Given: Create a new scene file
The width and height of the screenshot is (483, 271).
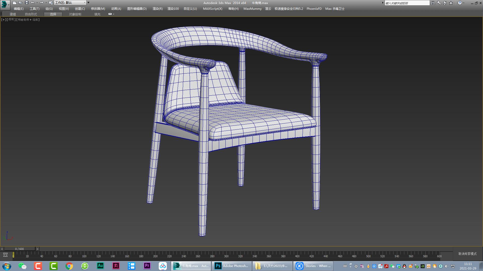Looking at the screenshot, I should pos(15,3).
